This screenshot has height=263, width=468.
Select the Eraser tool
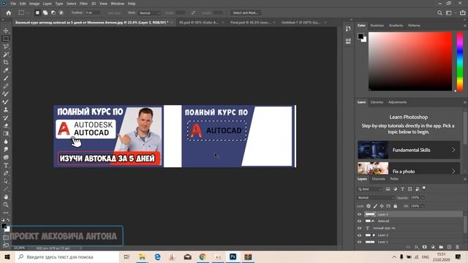[x=6, y=126]
